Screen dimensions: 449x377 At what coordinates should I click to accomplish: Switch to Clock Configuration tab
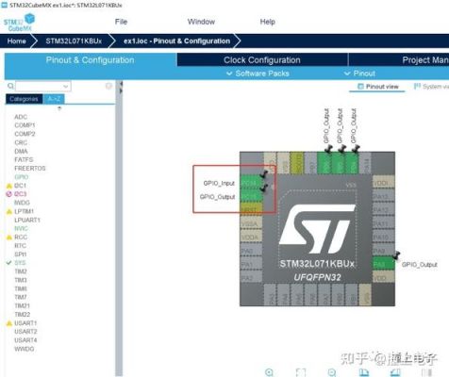point(262,60)
